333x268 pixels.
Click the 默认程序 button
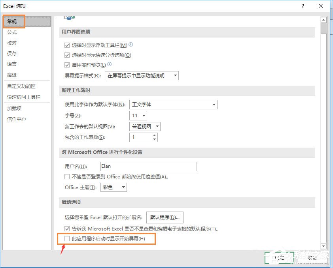point(165,217)
